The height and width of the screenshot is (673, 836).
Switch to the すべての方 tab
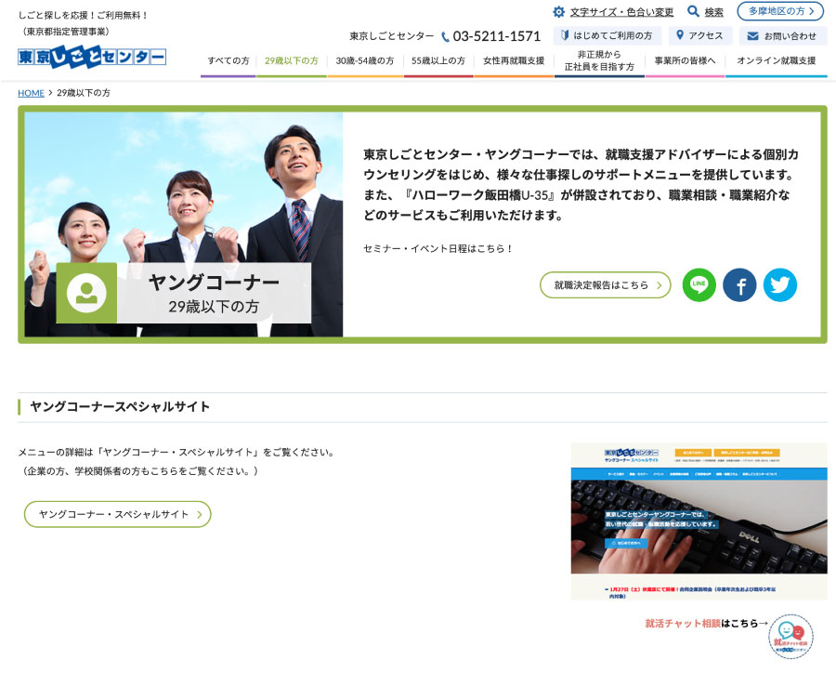[228, 61]
